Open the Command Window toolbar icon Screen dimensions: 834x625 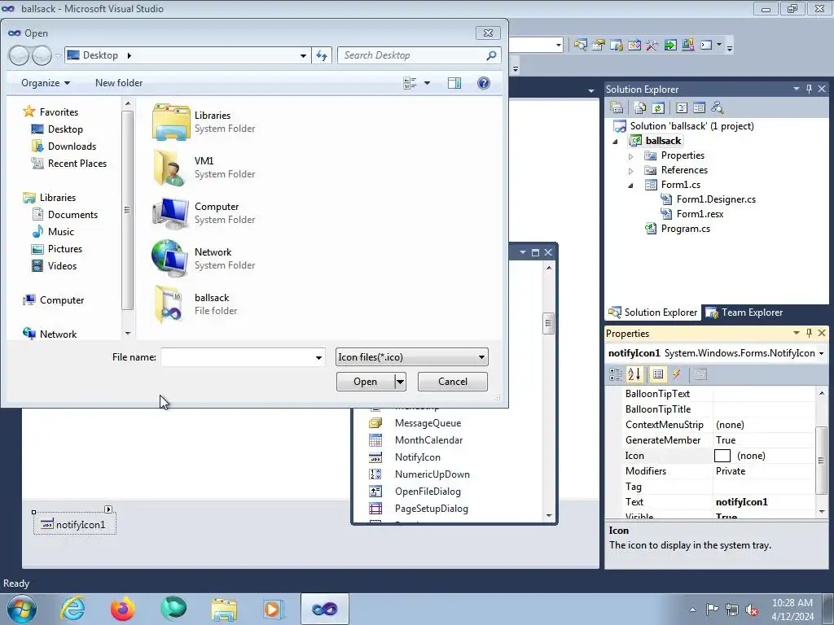pyautogui.click(x=706, y=46)
